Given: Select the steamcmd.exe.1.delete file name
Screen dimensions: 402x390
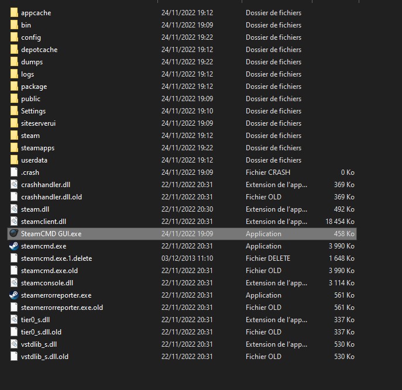Looking at the screenshot, I should pos(57,258).
